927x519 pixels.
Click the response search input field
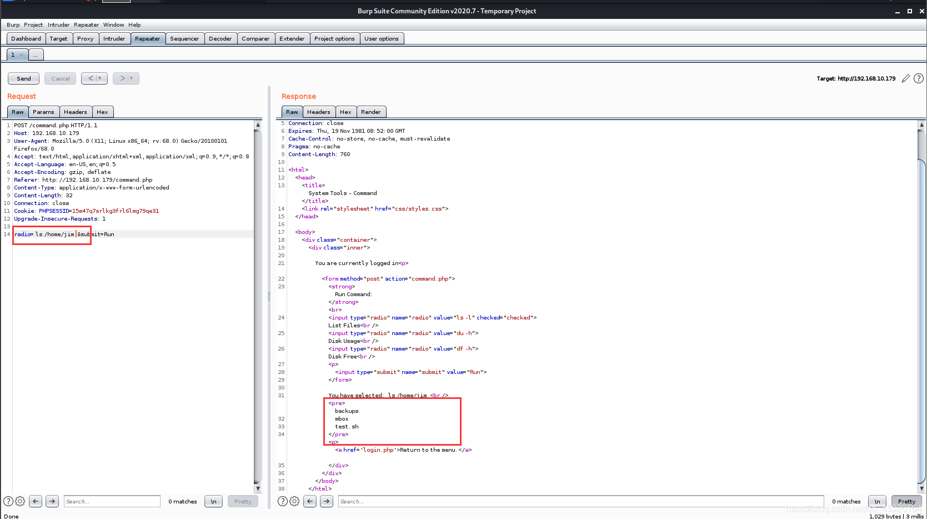(581, 501)
